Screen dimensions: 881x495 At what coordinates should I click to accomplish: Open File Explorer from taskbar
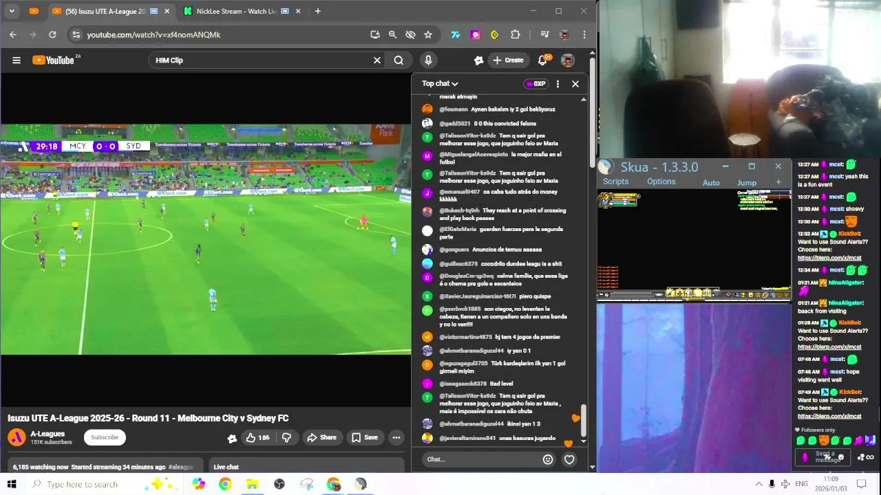coord(252,484)
